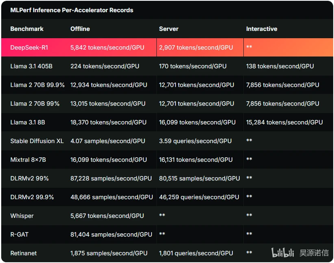Click the 昊源诺信 watermark text
The height and width of the screenshot is (263, 334).
[x=314, y=253]
